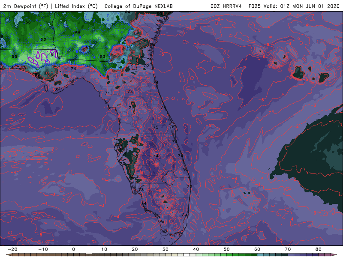Viewport: 343px width, 257px height.
Task: Click the '70' color bar label
Action: (x=288, y=249)
